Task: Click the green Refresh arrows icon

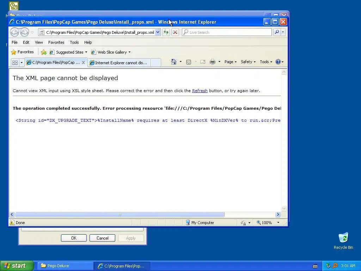Action: point(166,32)
